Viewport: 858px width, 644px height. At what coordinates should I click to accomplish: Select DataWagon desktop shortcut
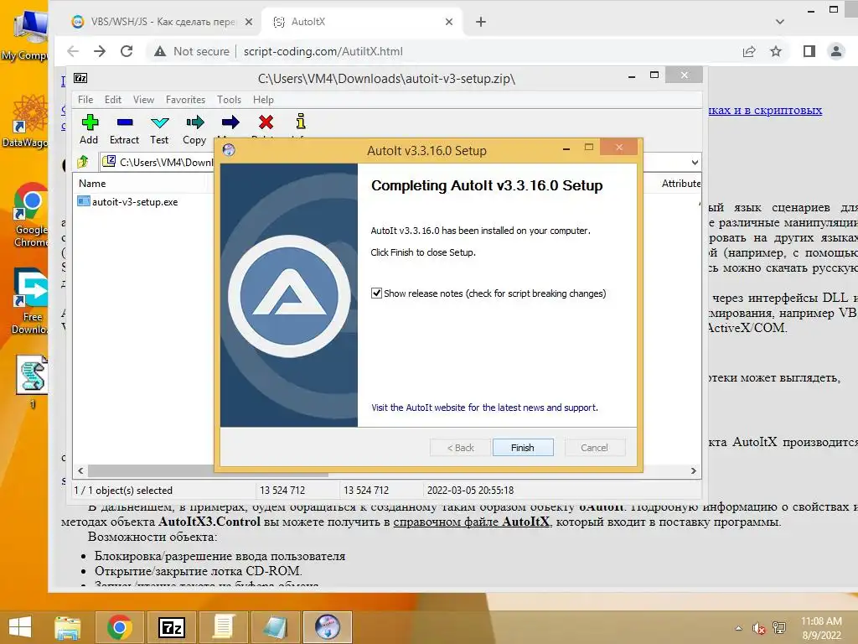coord(26,121)
